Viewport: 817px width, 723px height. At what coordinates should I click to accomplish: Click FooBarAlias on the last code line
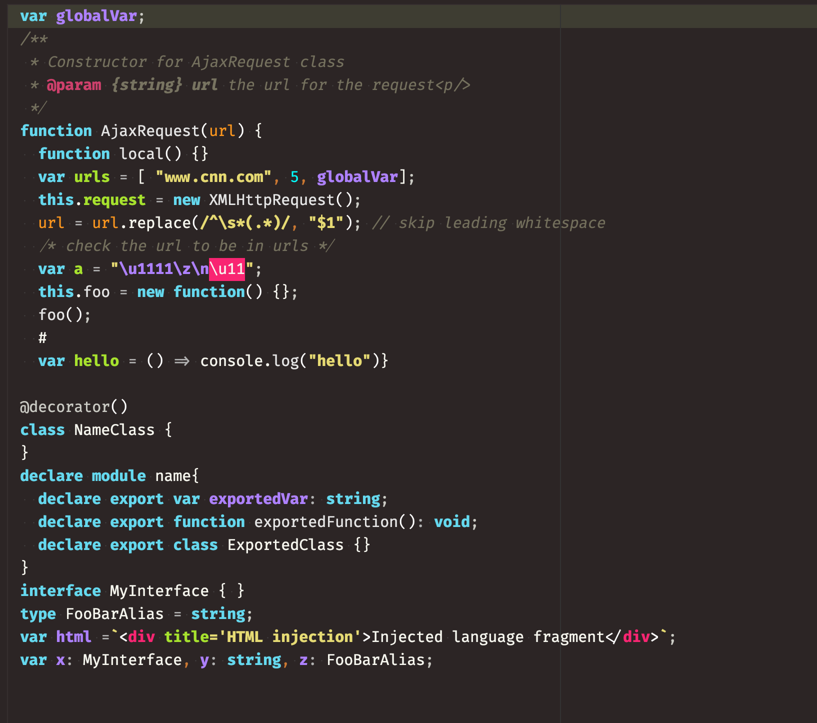(375, 660)
